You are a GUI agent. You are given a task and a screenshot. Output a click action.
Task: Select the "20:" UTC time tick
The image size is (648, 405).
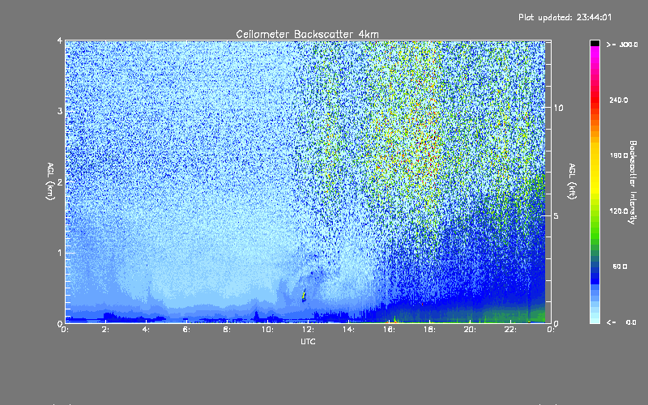click(470, 330)
